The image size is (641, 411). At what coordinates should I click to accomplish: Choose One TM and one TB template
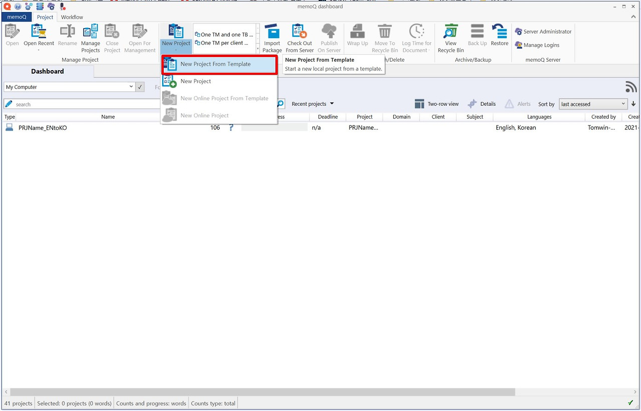click(x=225, y=35)
